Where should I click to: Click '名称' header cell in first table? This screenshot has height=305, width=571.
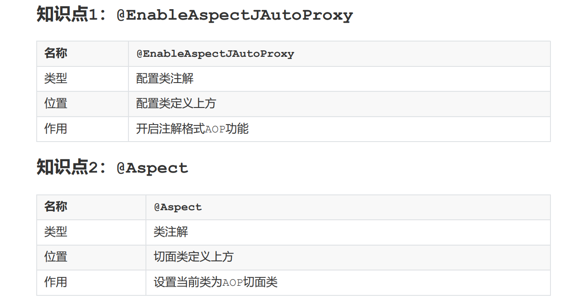pos(55,54)
